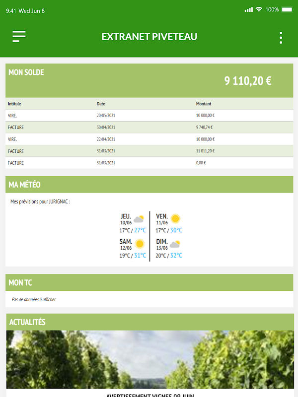Select the Intitule column header
The width and height of the screenshot is (298, 397).
[14, 104]
